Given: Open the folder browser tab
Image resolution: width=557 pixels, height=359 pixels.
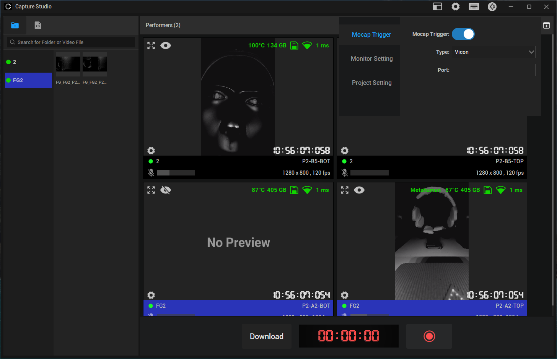Looking at the screenshot, I should (15, 25).
